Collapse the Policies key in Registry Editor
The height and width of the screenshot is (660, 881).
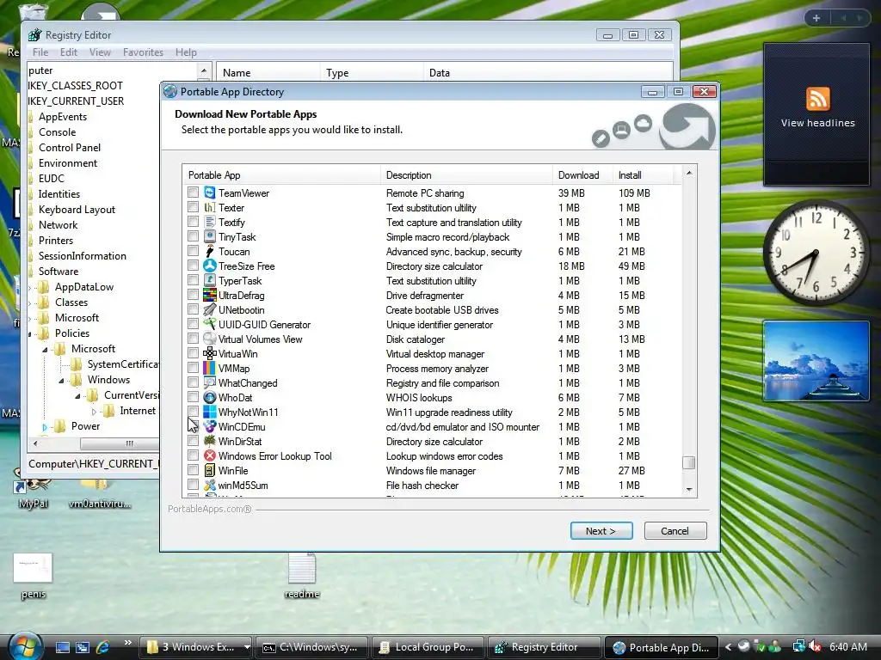pyautogui.click(x=30, y=334)
